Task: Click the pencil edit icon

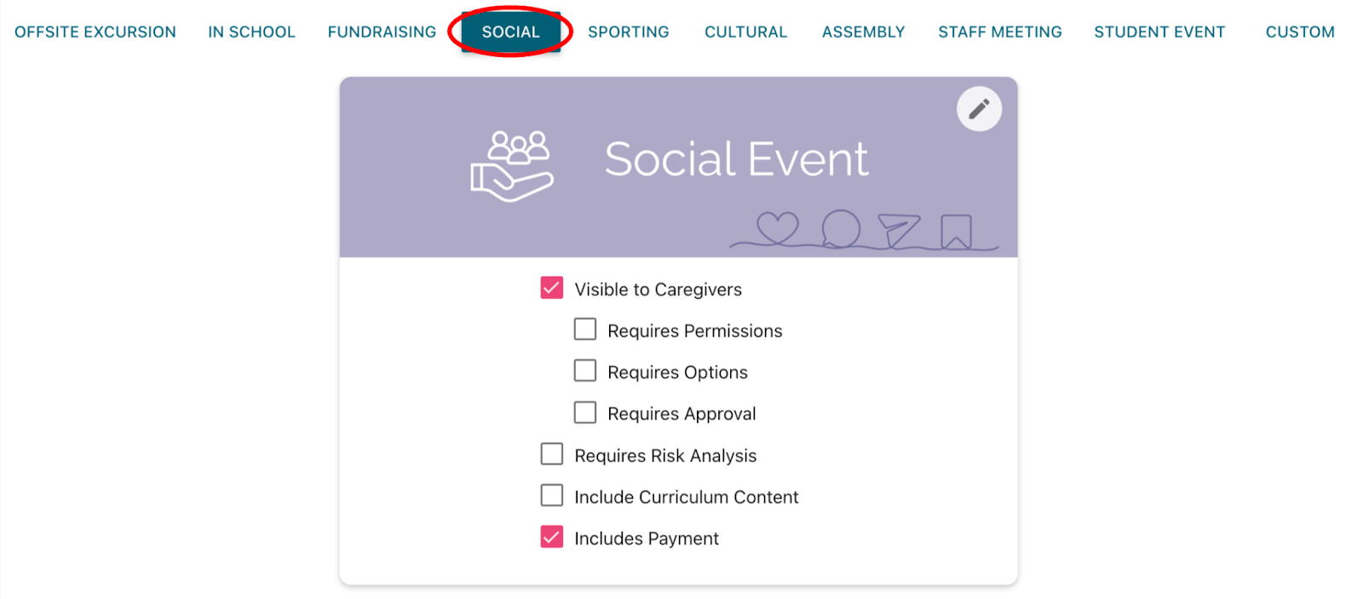Action: [979, 109]
